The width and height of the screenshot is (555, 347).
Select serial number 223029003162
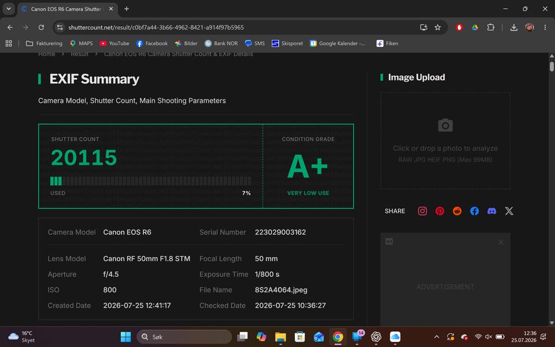280,232
